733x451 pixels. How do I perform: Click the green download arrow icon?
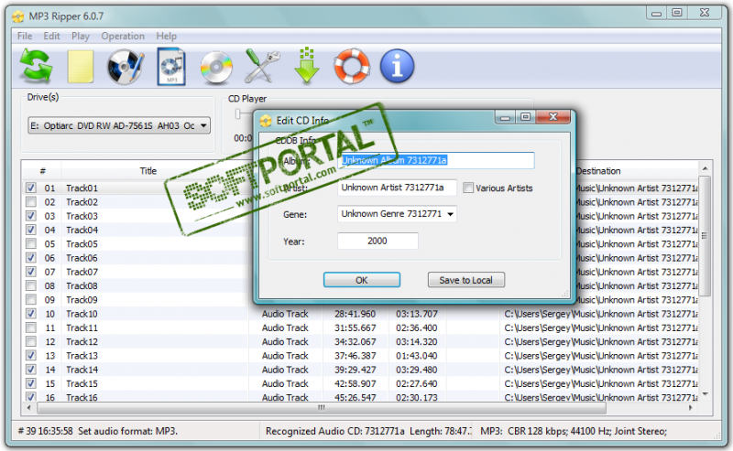[307, 66]
